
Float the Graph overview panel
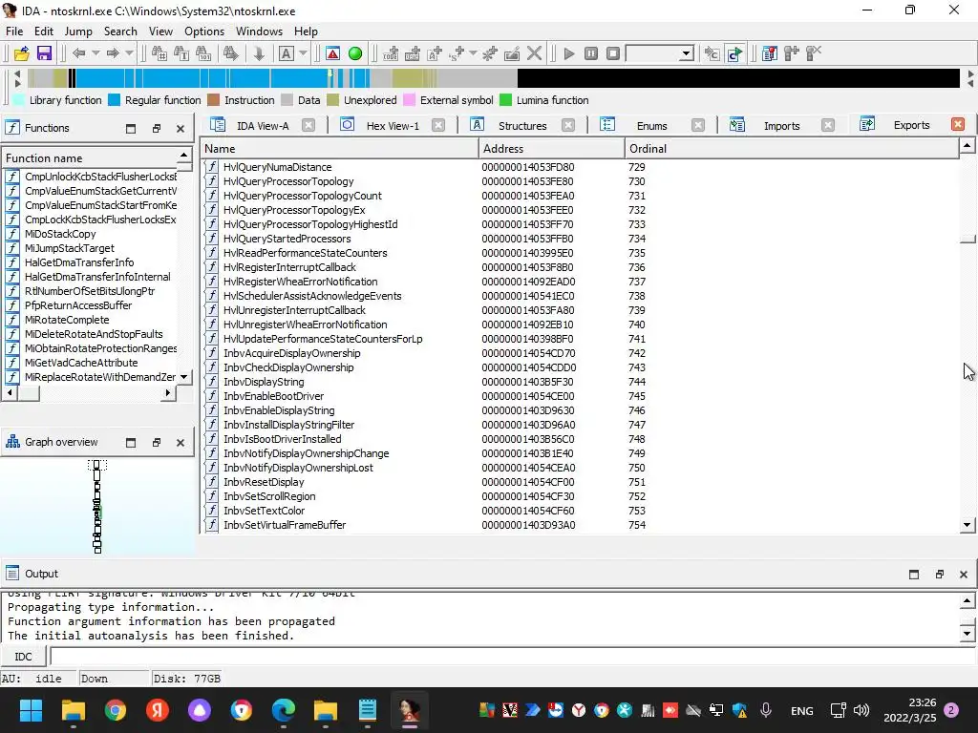[x=156, y=443]
